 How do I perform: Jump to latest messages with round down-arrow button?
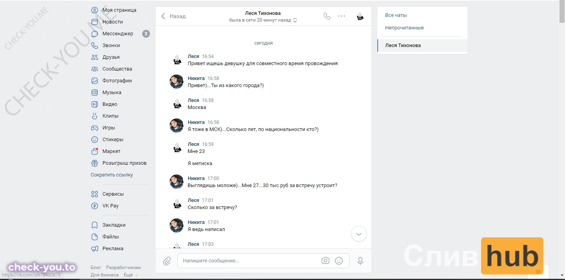coord(358,234)
